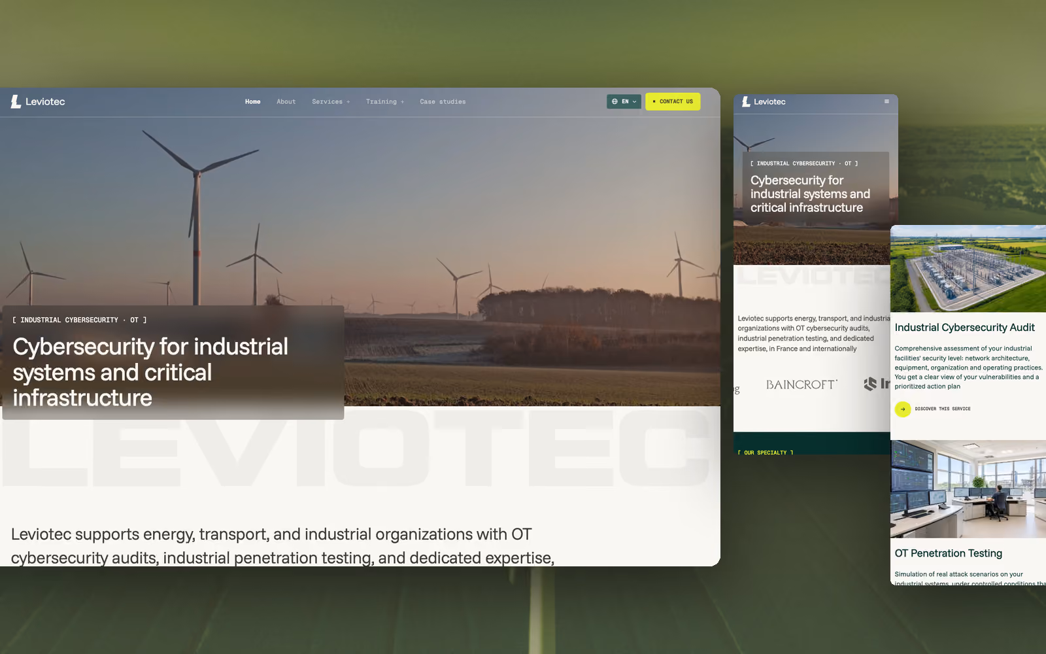Click the Our Specialty label in mobile preview

(766, 453)
